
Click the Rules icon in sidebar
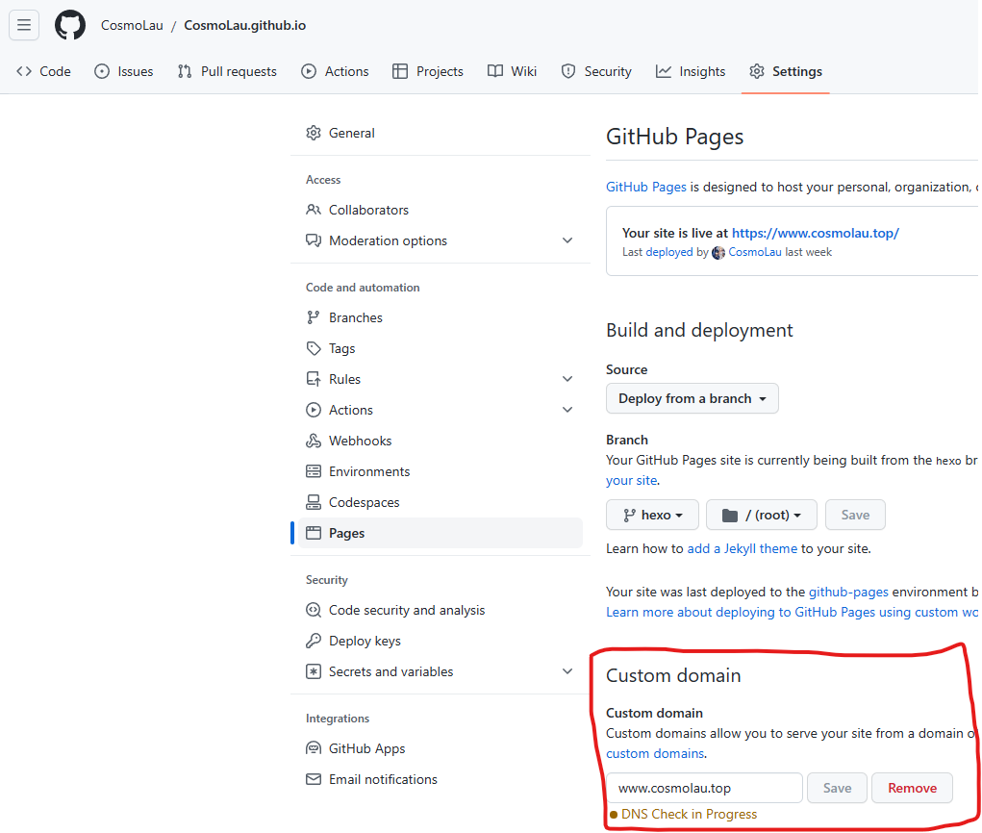pos(314,379)
